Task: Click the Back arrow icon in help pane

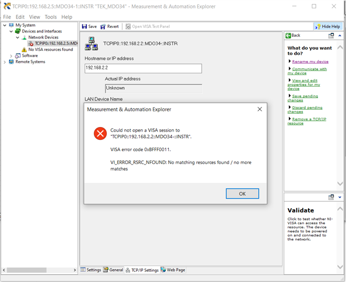Action: (x=288, y=36)
